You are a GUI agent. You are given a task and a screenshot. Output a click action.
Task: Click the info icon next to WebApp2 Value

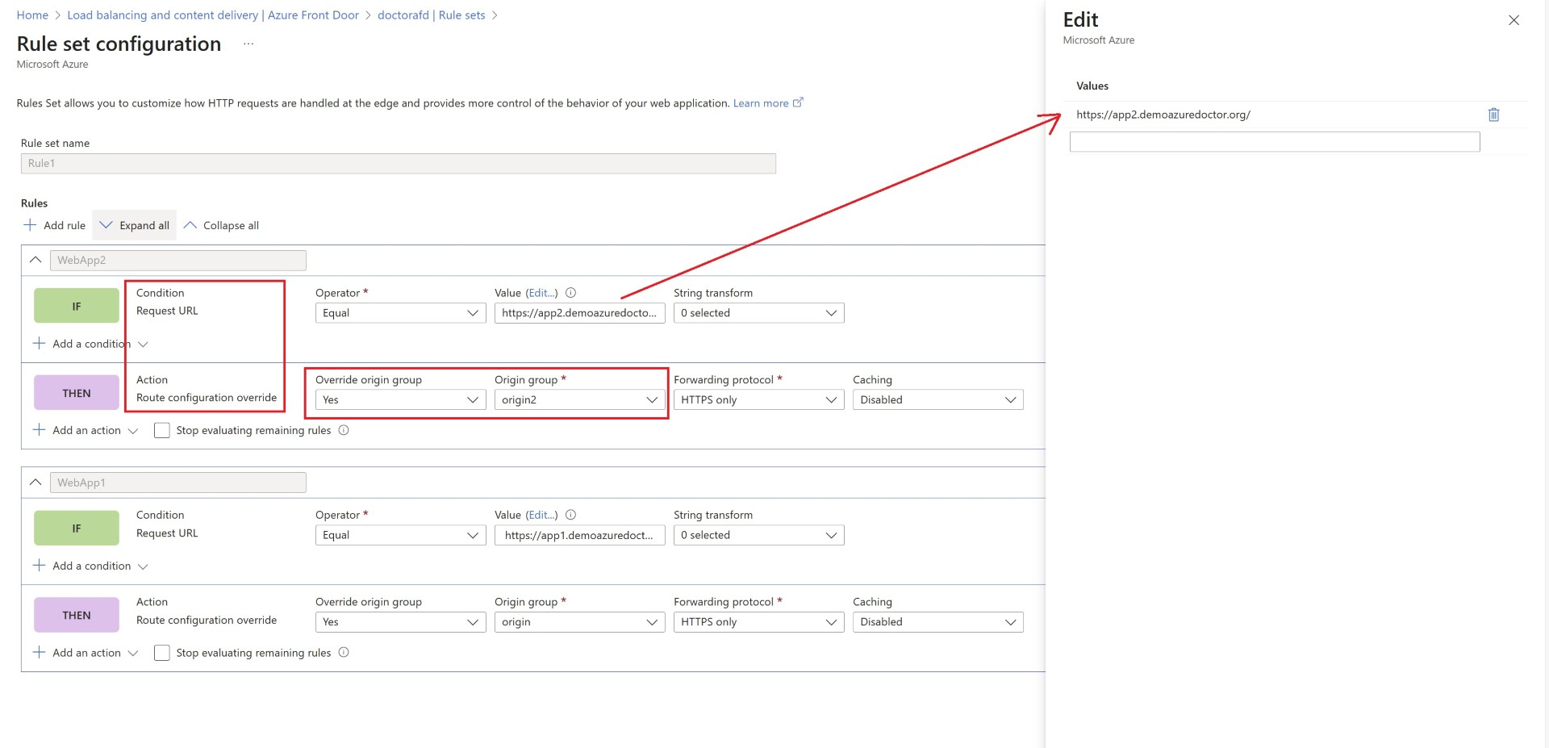(570, 293)
